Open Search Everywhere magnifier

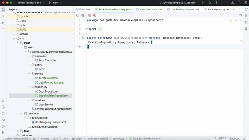[x=239, y=3]
